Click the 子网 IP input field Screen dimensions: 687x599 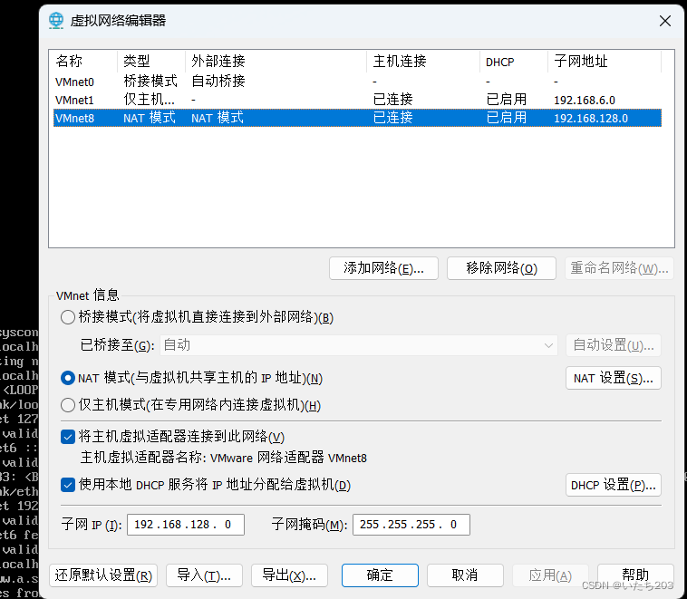coord(185,525)
